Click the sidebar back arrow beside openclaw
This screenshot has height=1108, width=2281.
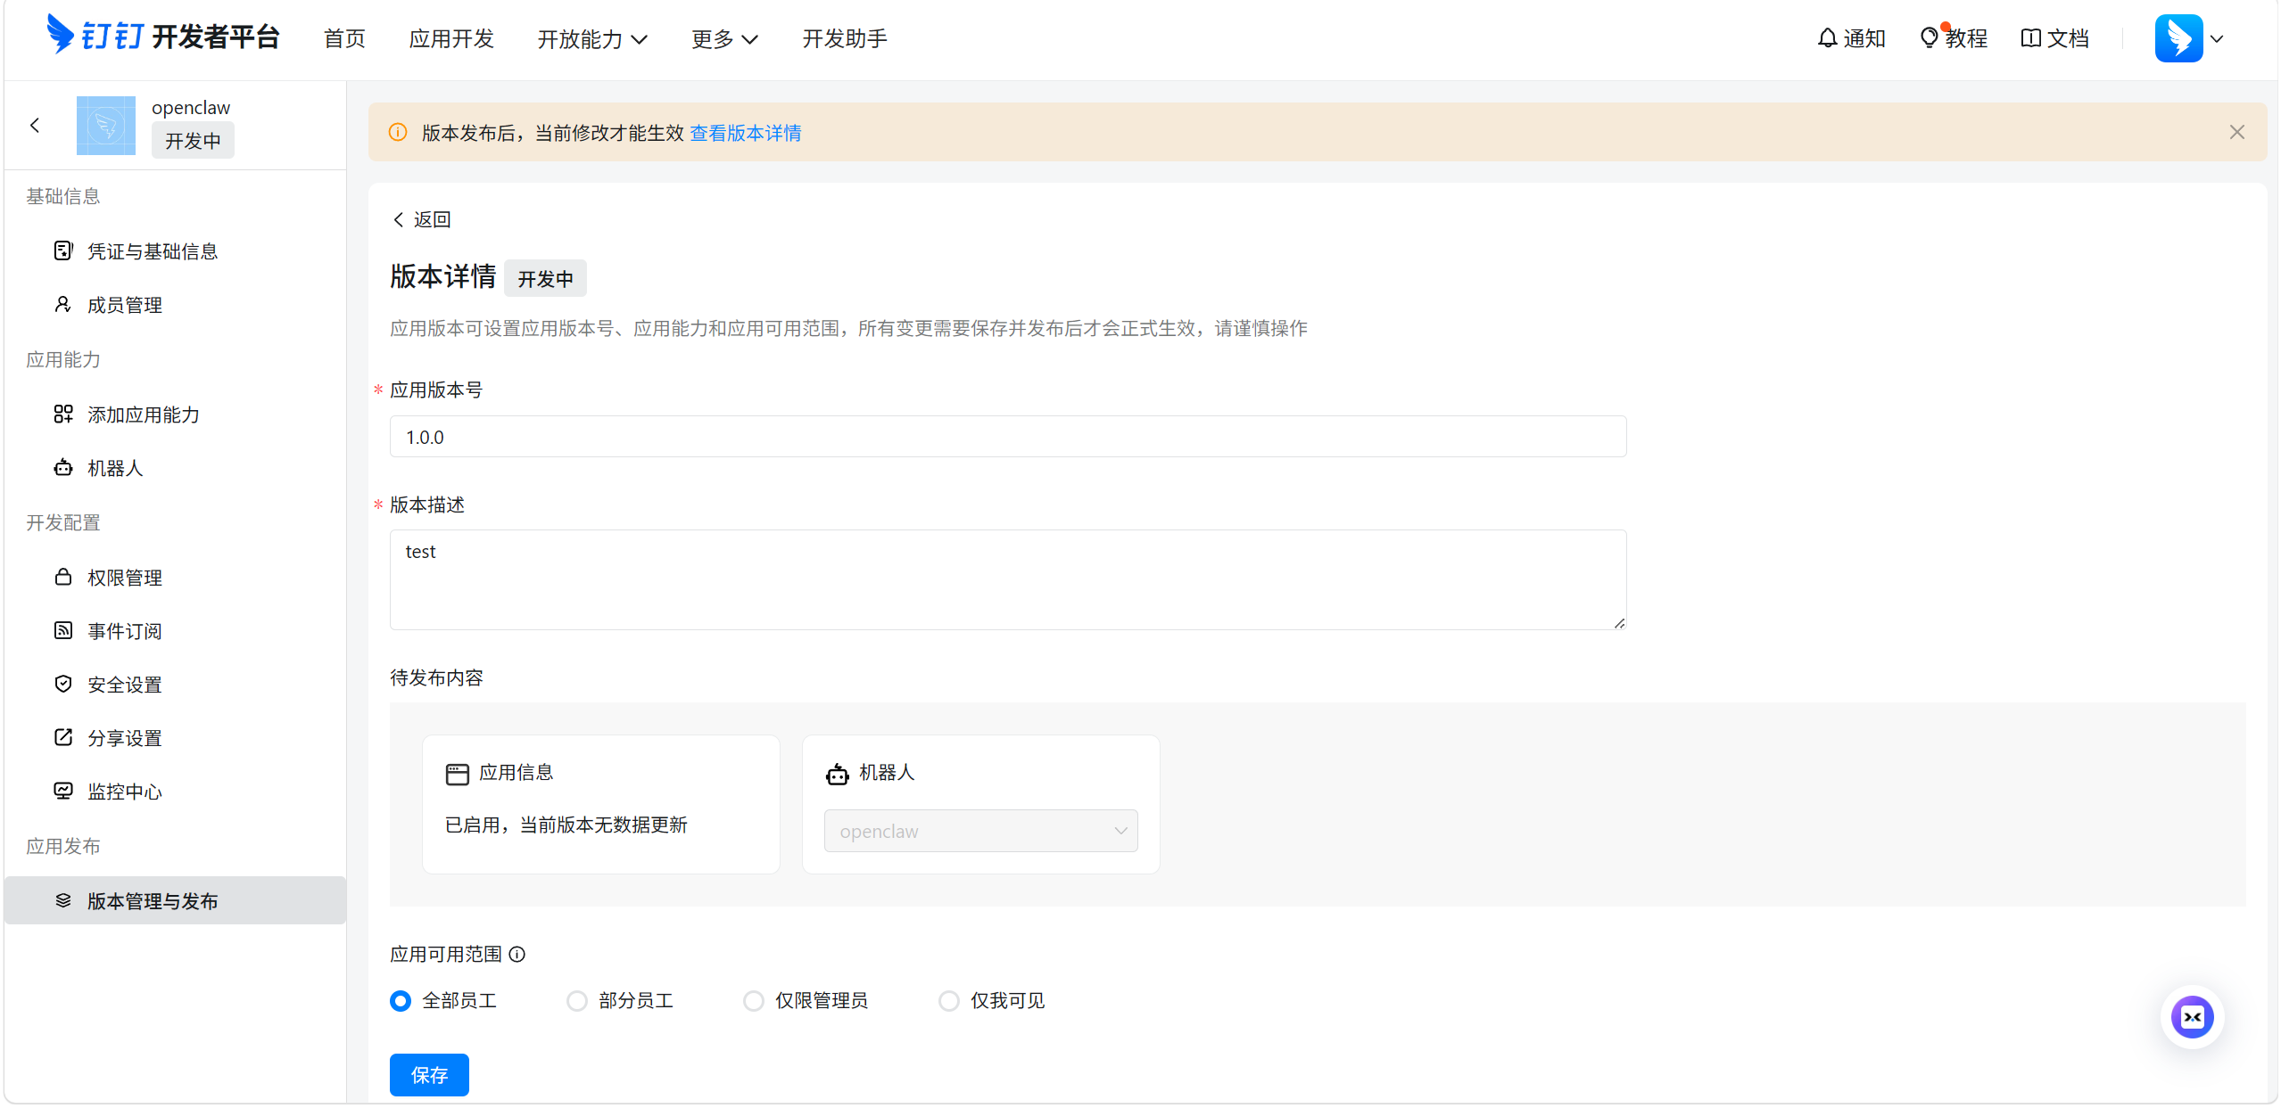[35, 126]
